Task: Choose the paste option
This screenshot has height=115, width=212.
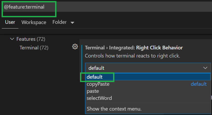Action: (148, 91)
